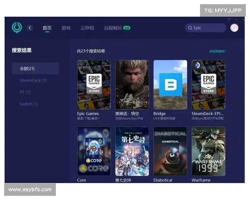
Task: Click the Steam Deck badge on SteamDeck-EPIC cover
Action: (x=197, y=65)
